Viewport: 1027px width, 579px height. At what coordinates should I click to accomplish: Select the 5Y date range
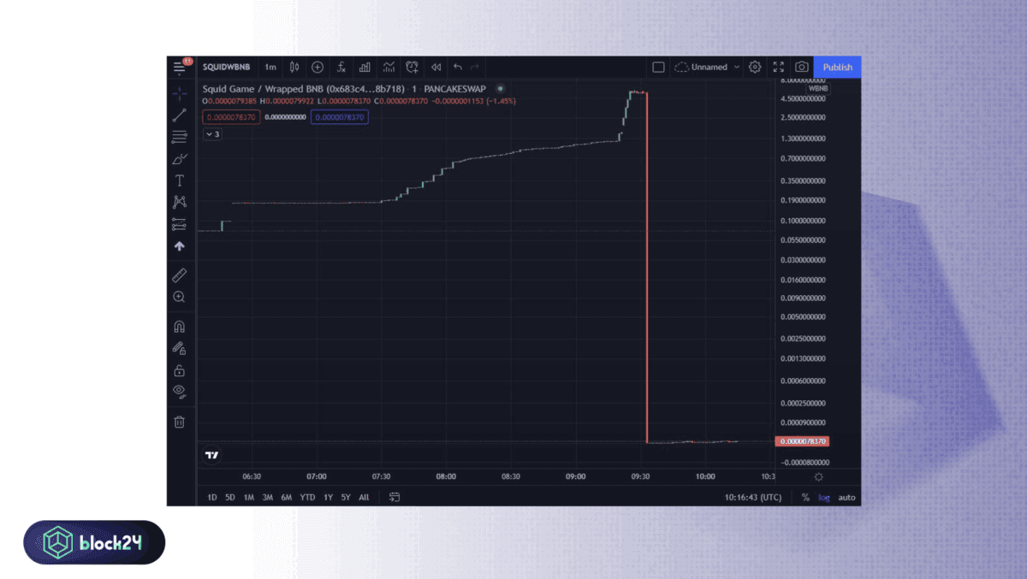pos(346,497)
